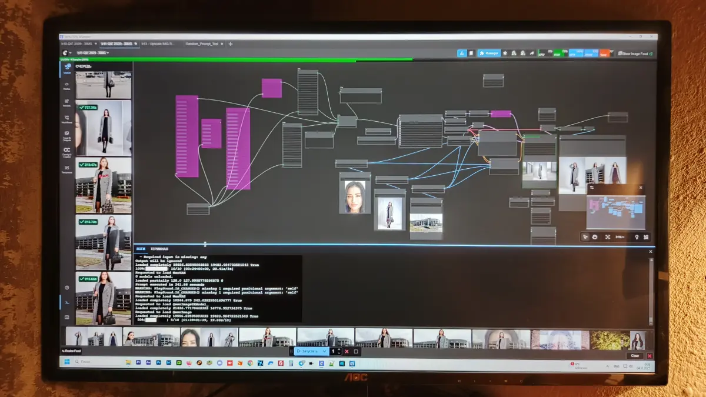Click the green progress bar at top
The height and width of the screenshot is (397, 706).
click(x=235, y=59)
